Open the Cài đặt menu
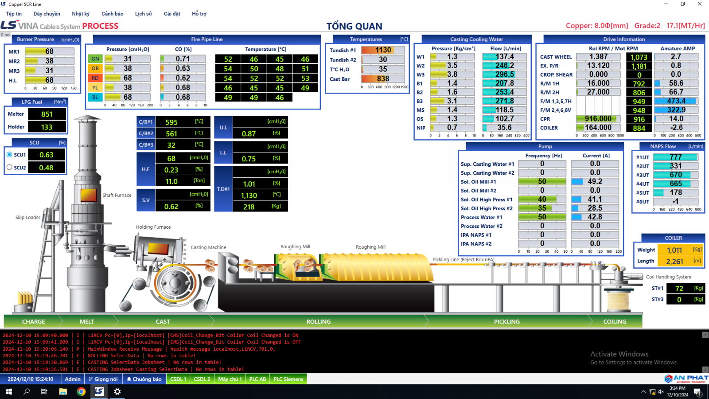 click(x=172, y=14)
